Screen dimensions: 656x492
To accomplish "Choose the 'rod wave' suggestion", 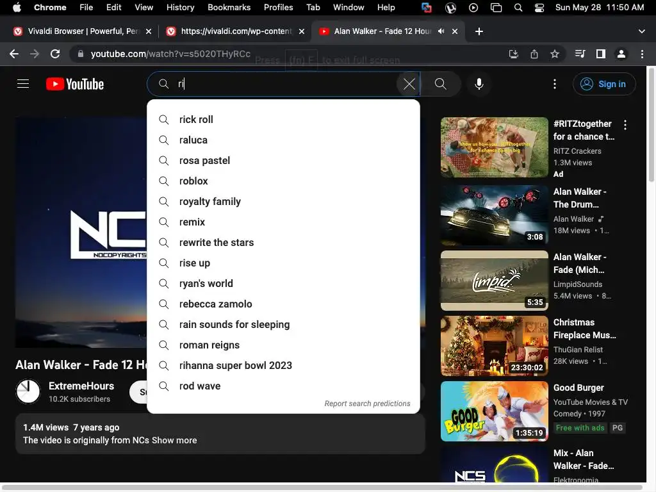I will (283, 386).
